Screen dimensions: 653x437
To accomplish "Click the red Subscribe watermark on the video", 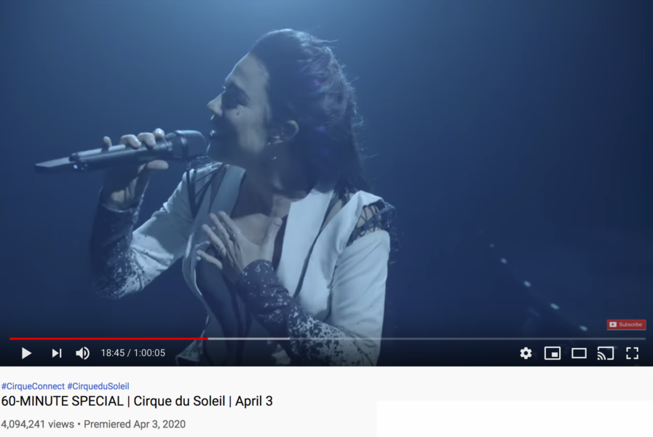I will tap(626, 325).
